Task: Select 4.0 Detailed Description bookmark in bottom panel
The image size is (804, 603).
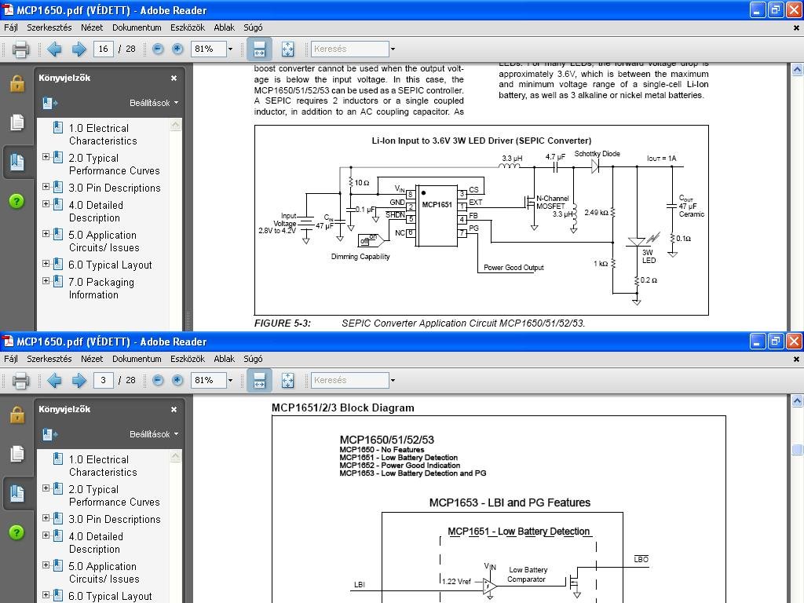Action: [96, 543]
